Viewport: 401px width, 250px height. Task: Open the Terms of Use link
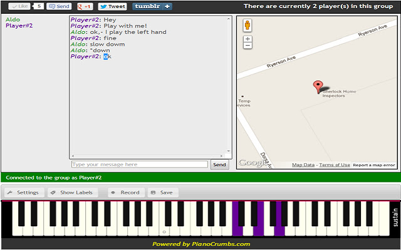[335, 165]
